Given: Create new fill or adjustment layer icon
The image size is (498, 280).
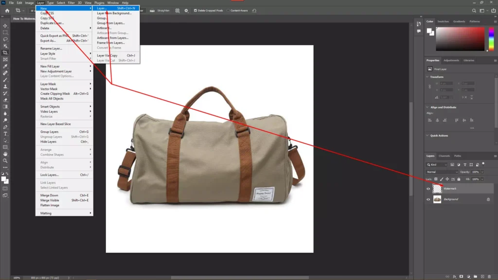Looking at the screenshot, I should pyautogui.click(x=468, y=277).
